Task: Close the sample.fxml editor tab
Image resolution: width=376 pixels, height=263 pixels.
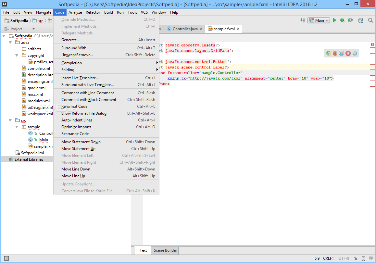Action: 238,29
